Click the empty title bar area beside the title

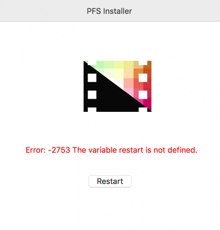pos(176,11)
